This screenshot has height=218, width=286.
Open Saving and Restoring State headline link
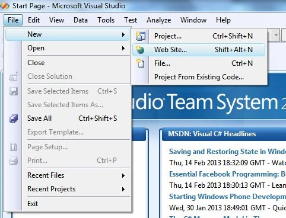(227, 152)
